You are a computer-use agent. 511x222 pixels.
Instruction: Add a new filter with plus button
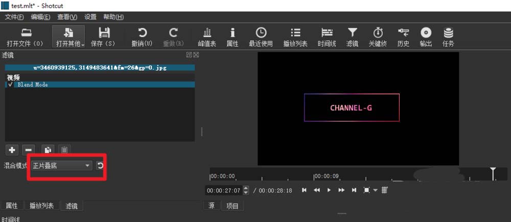click(x=12, y=150)
